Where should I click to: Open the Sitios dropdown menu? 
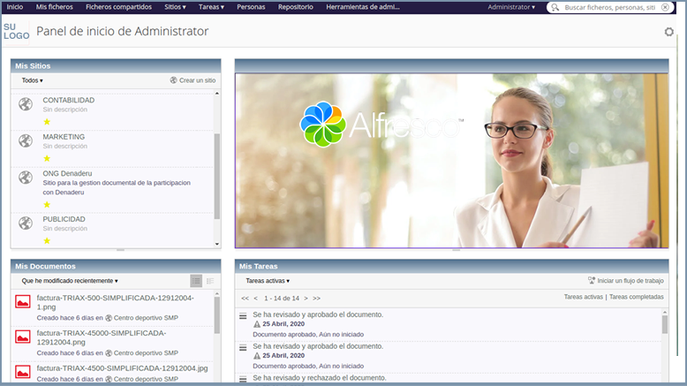(175, 7)
